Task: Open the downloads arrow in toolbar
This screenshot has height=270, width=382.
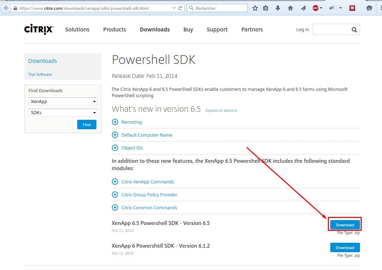Action: (278, 8)
